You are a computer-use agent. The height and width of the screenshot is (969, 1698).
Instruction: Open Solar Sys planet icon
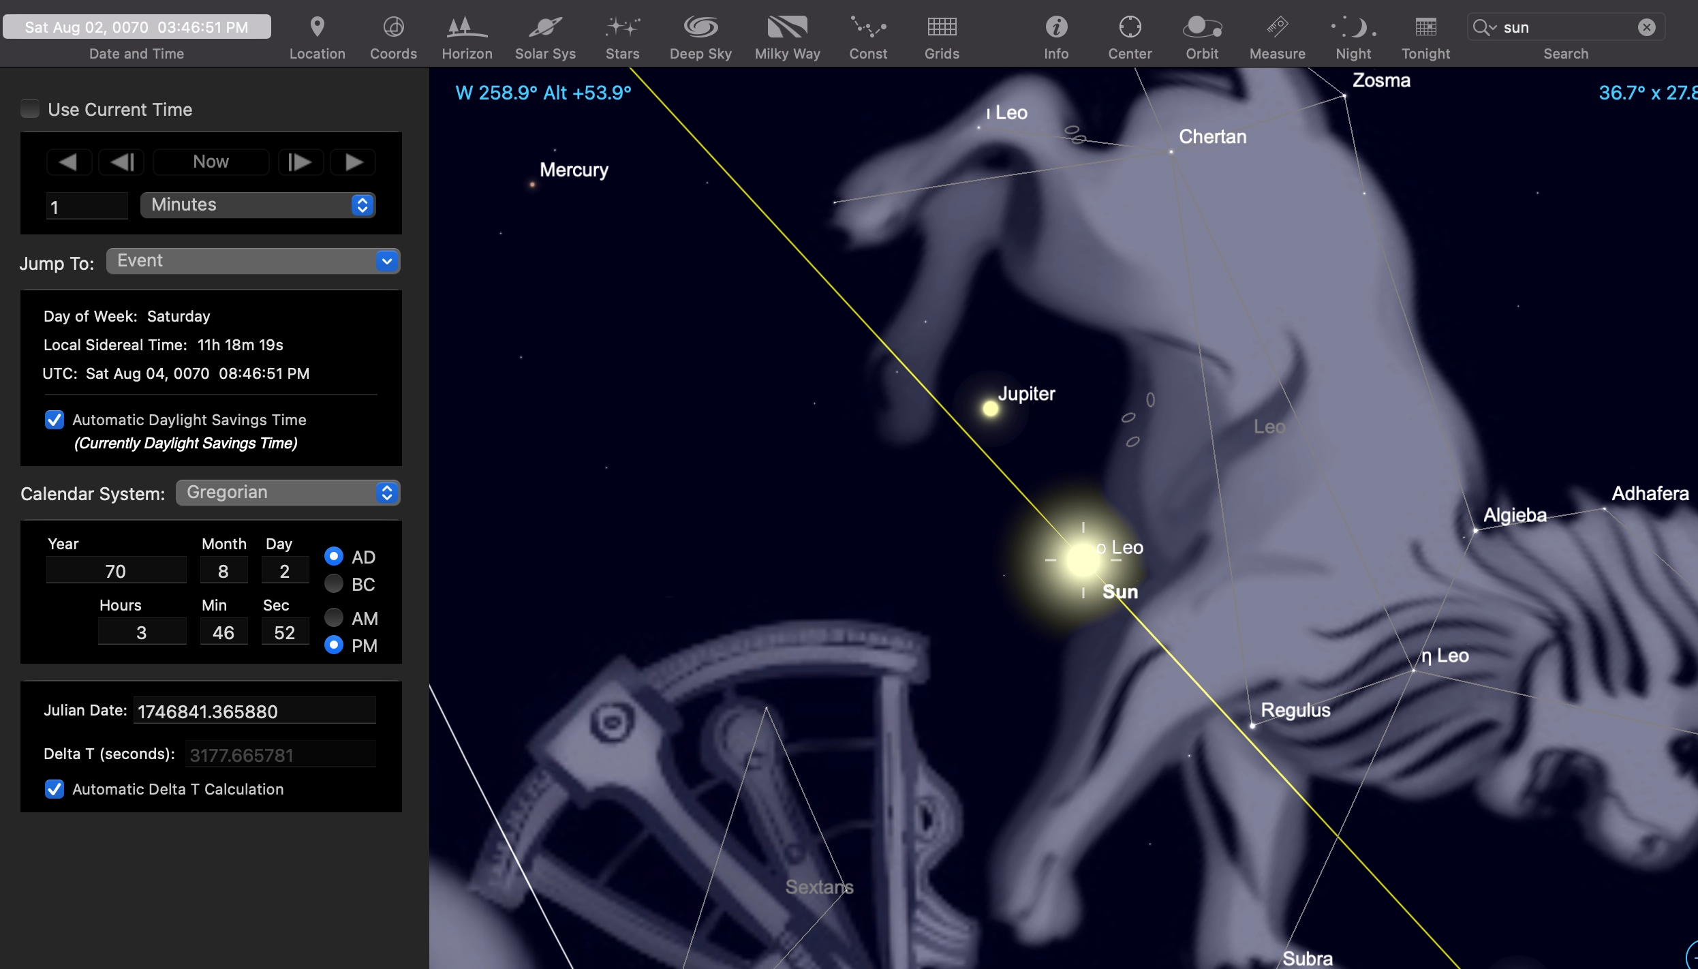(545, 27)
